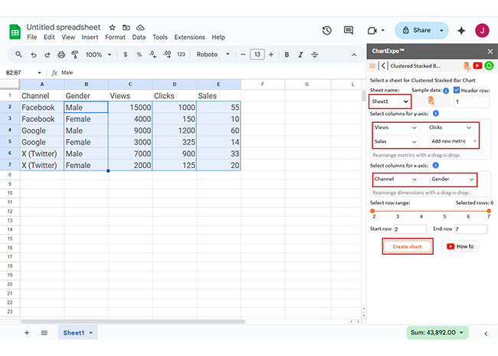
Task: Click the Start row input field
Action: (x=410, y=229)
